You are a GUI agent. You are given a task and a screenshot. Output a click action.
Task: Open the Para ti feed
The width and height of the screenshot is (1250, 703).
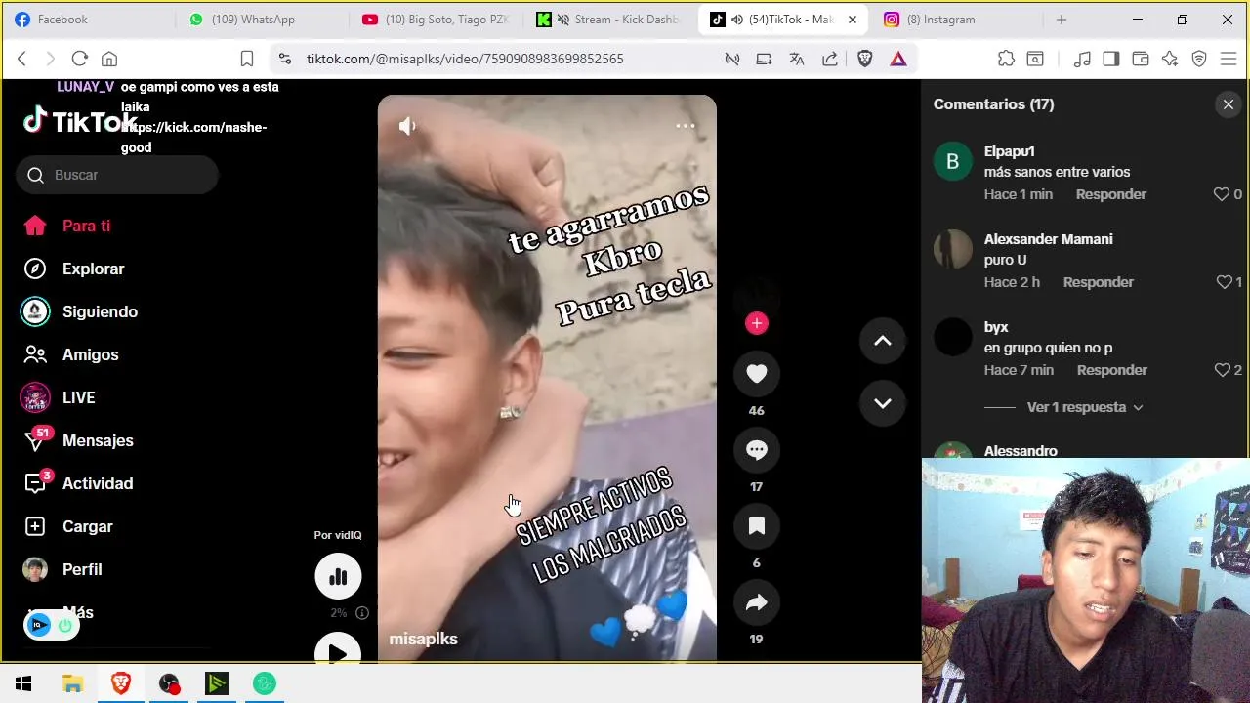click(86, 226)
